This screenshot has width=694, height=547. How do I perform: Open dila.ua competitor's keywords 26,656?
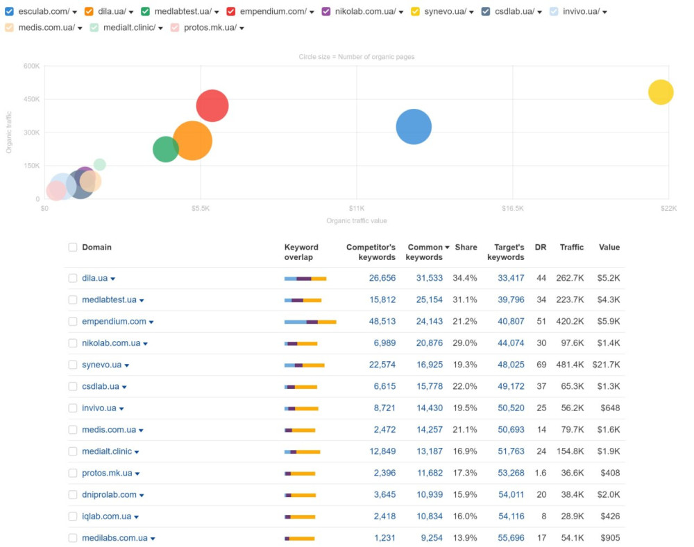point(382,278)
